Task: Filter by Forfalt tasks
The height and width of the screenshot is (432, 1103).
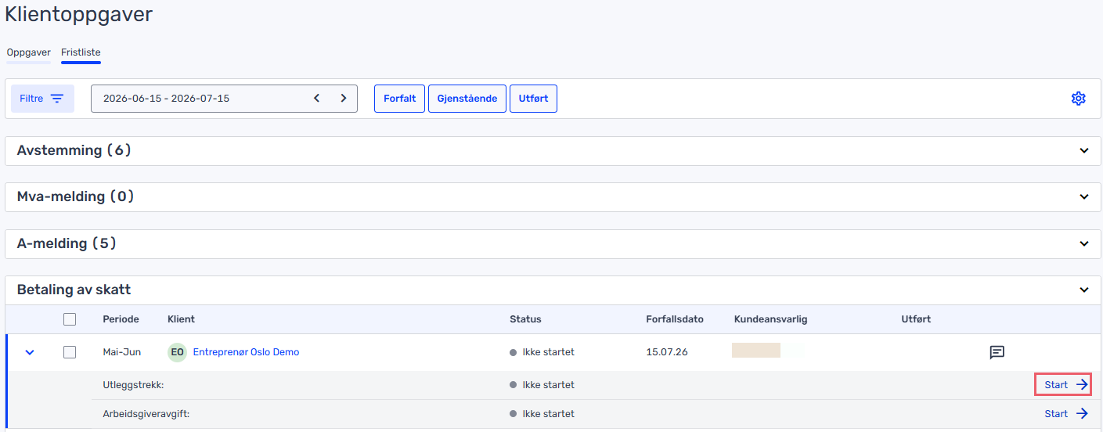Action: pos(400,99)
